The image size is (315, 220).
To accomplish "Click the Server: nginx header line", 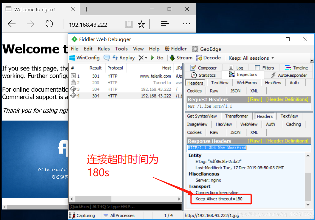I will pyautogui.click(x=208, y=180).
